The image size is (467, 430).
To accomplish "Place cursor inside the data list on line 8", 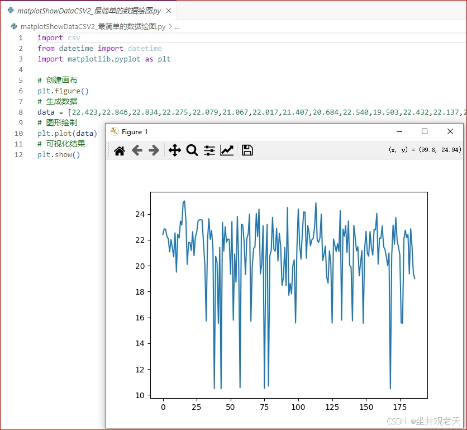I will click(168, 112).
